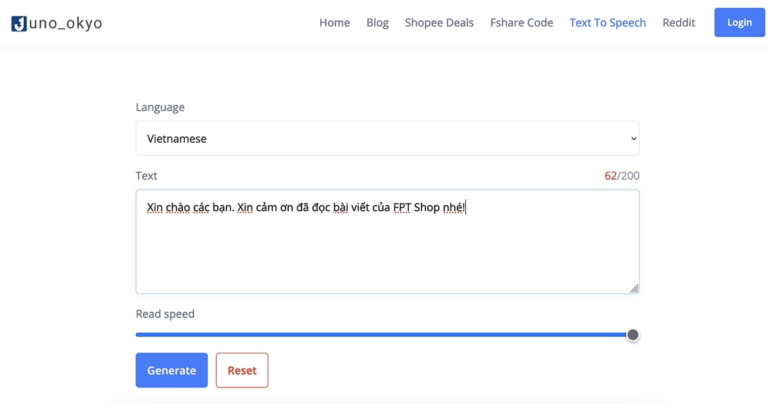The width and height of the screenshot is (770, 404).
Task: Open the Home navigation link
Action: pyautogui.click(x=334, y=23)
